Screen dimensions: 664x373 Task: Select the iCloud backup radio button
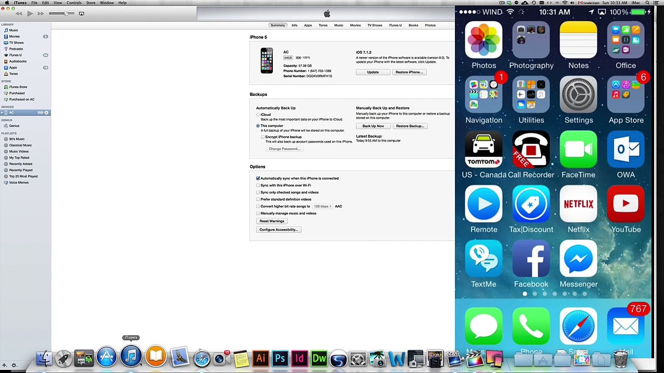pos(258,114)
